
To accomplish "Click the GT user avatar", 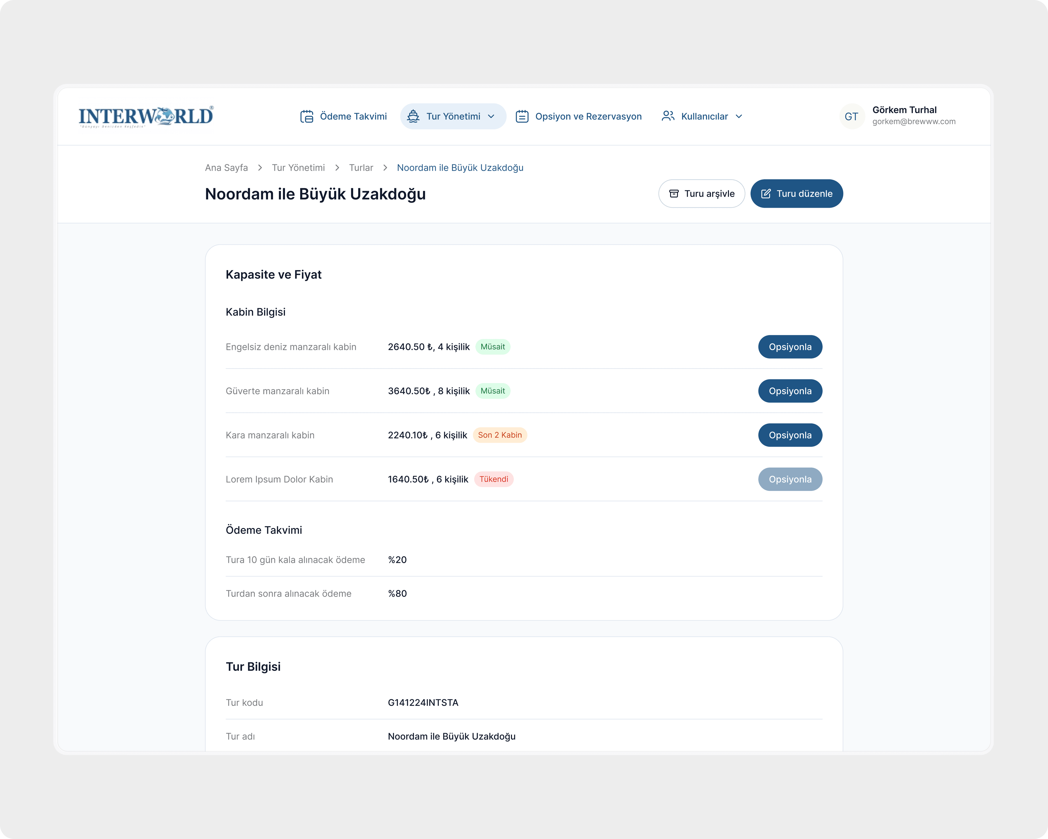I will [x=851, y=116].
